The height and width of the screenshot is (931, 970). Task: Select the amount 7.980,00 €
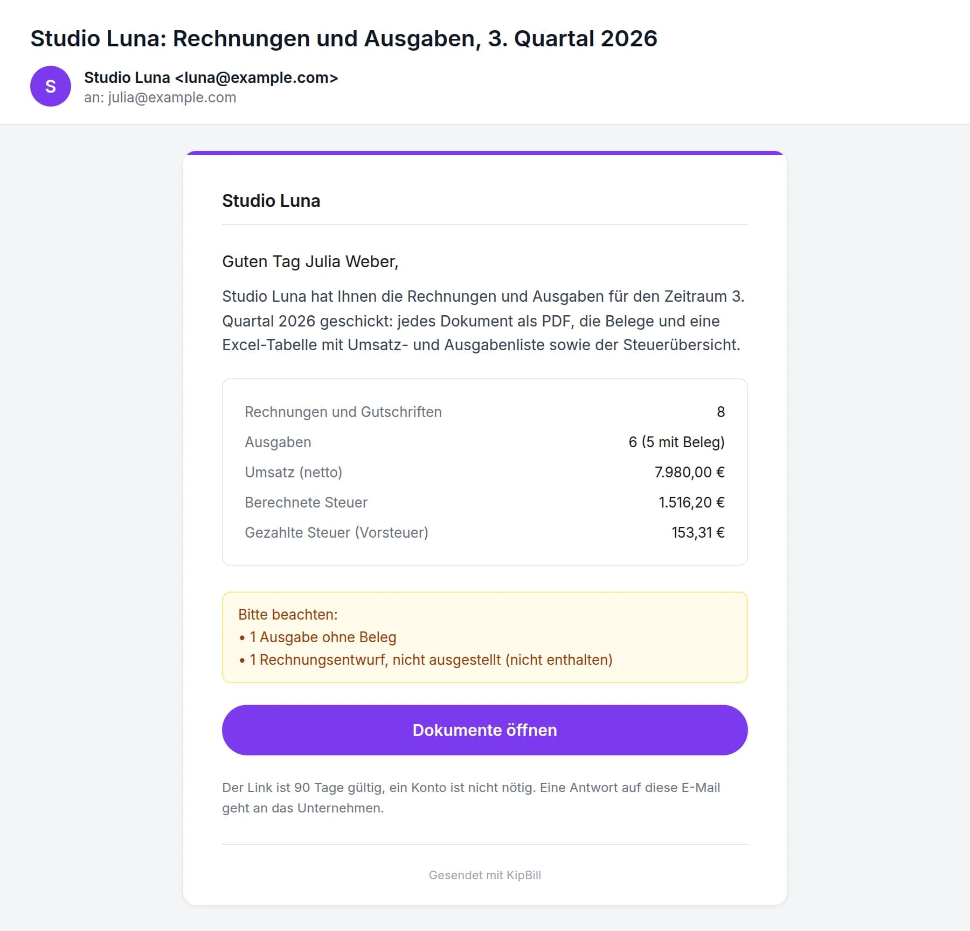(690, 472)
